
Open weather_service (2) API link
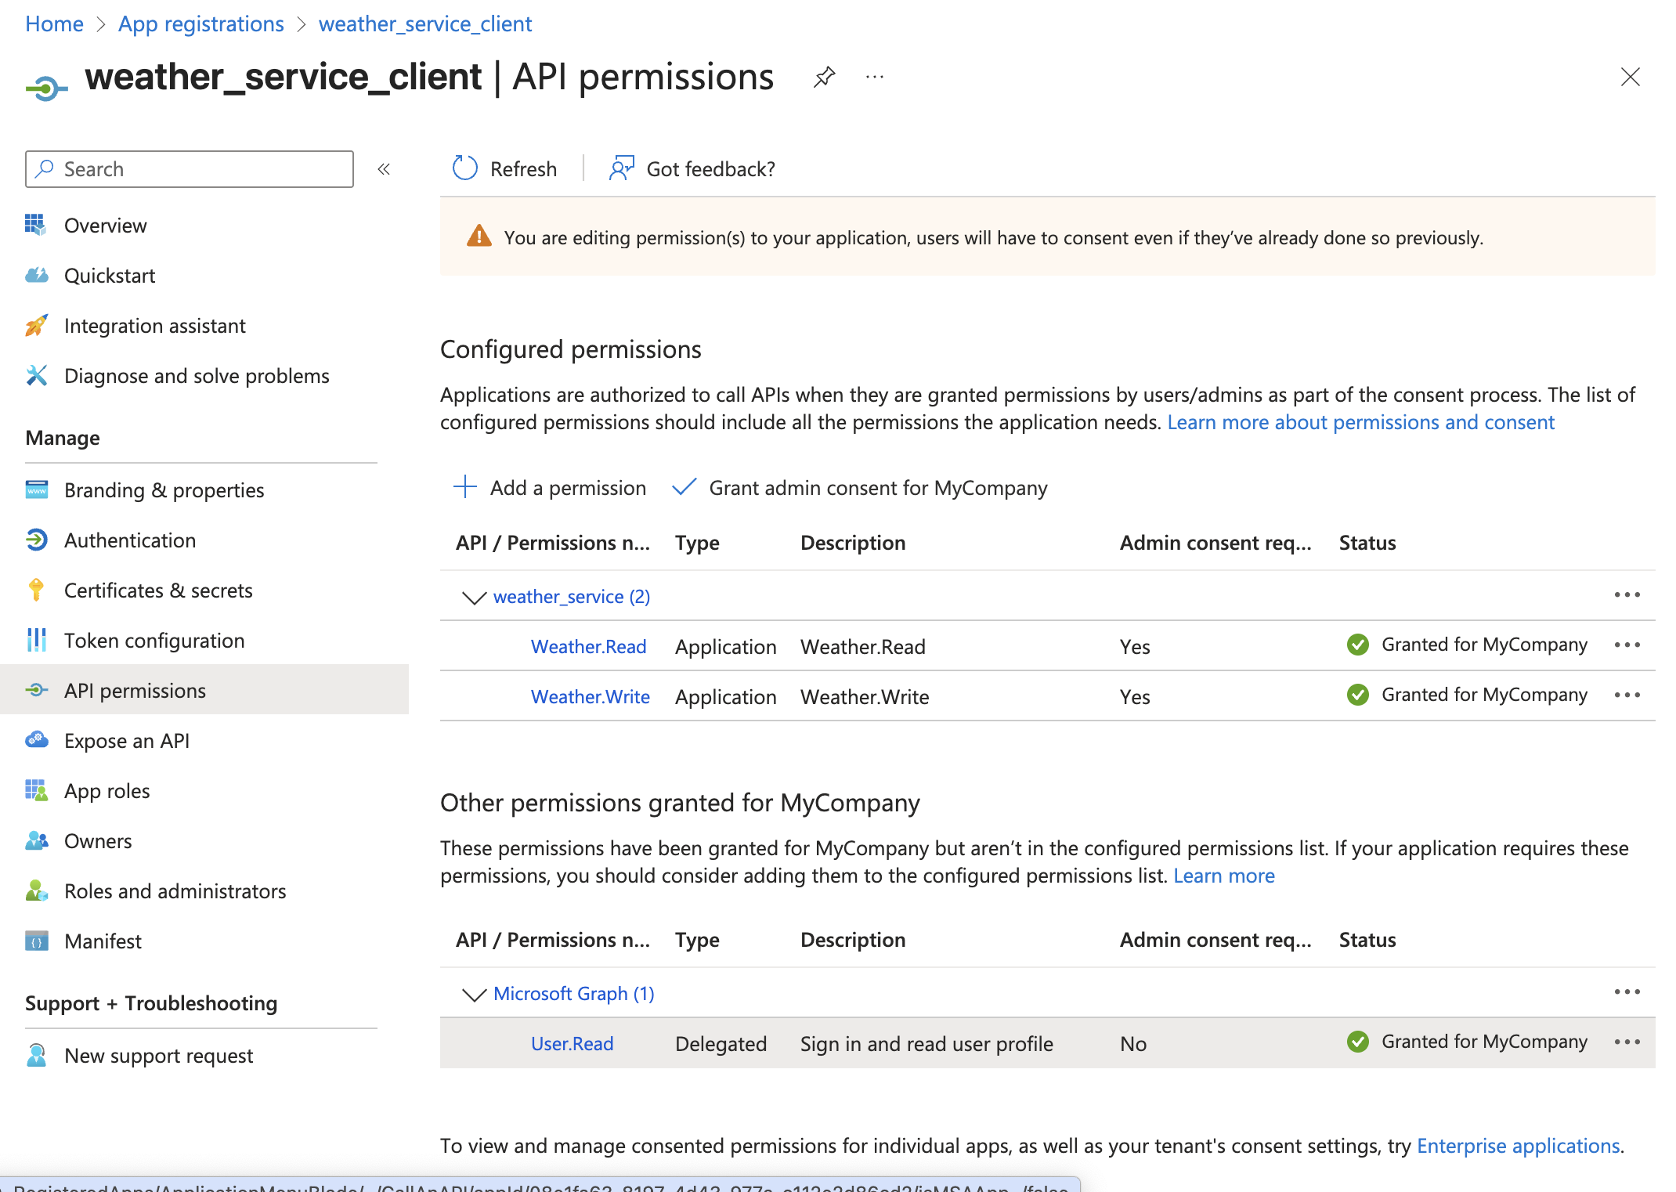point(572,597)
